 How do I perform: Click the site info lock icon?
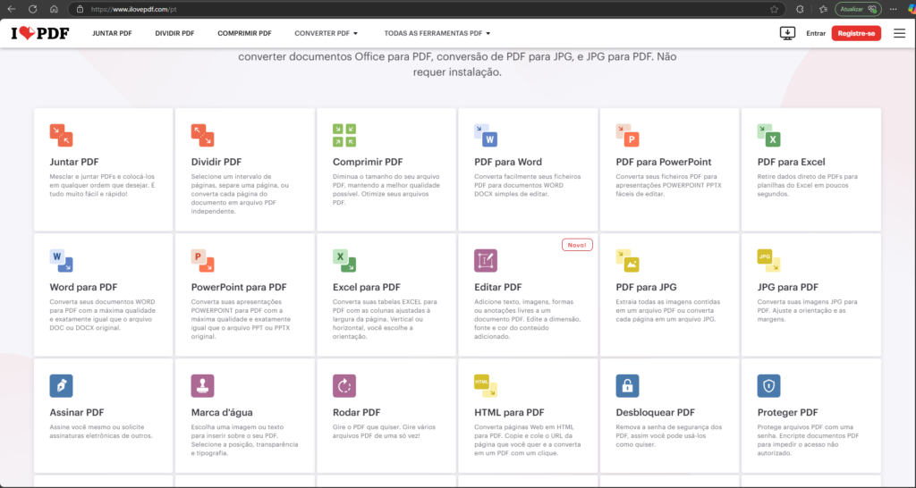click(x=80, y=9)
